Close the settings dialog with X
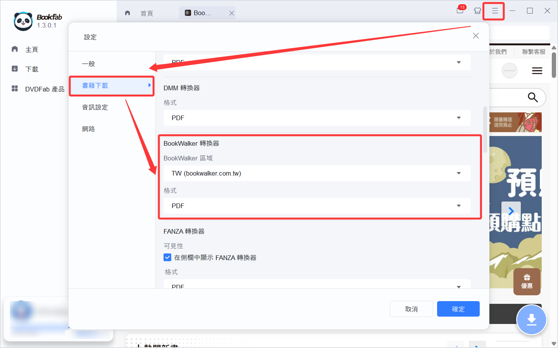Image resolution: width=558 pixels, height=348 pixels. point(476,36)
